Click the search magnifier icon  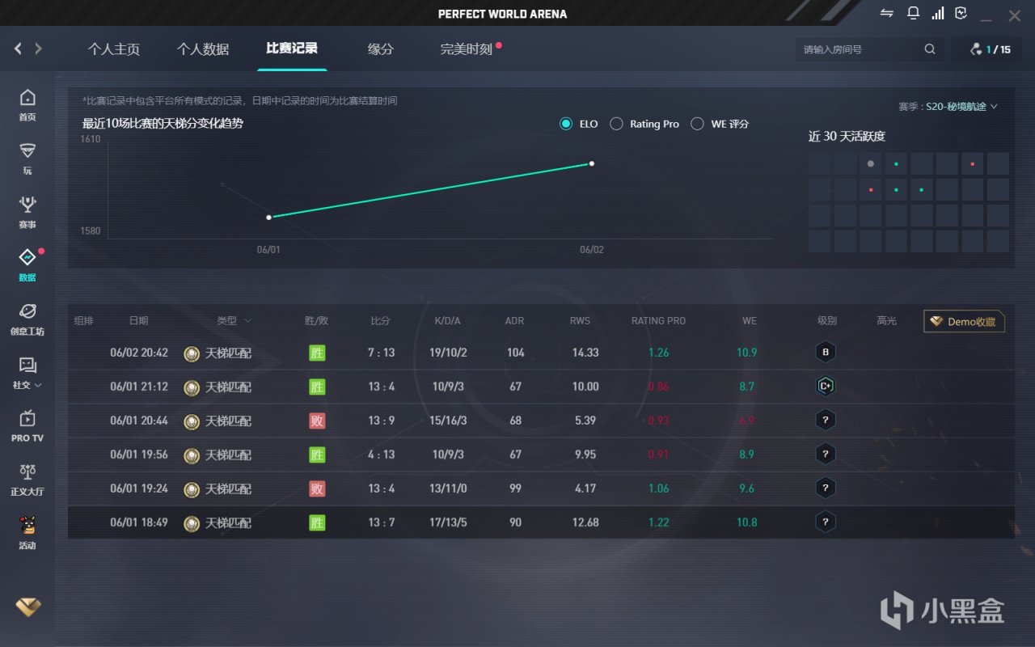tap(930, 49)
